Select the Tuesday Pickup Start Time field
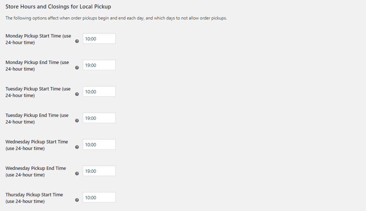 click(x=99, y=92)
